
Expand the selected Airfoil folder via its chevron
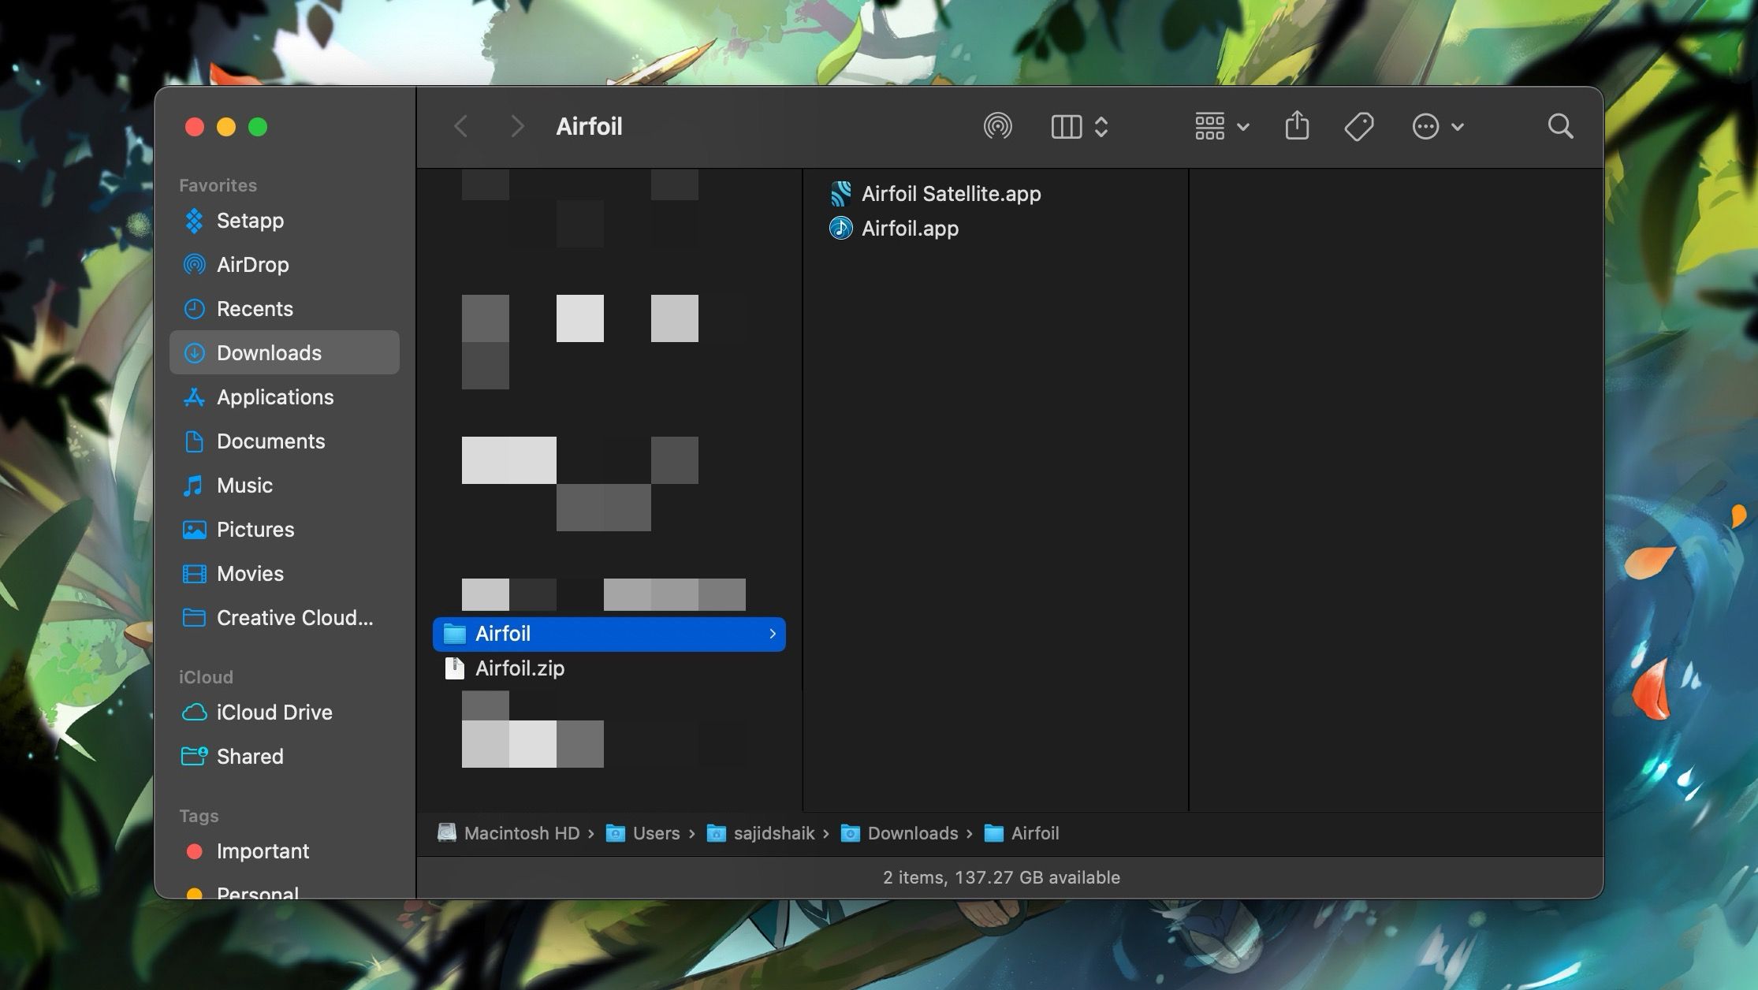pos(771,634)
